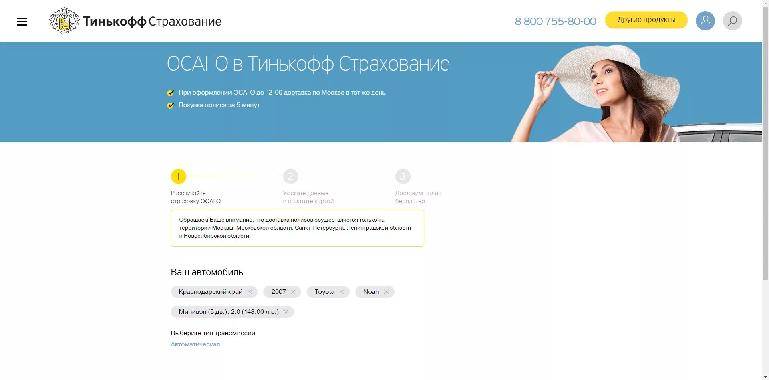Click the Noah model chip text
The width and height of the screenshot is (769, 380).
(x=371, y=292)
